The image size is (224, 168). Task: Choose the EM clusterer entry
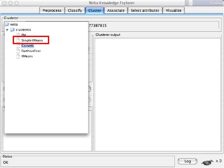coord(24,35)
